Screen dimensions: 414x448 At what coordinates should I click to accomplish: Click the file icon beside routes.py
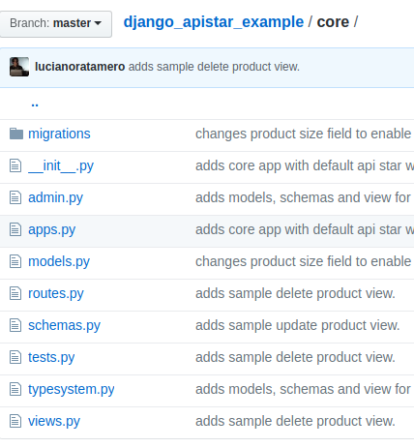(x=15, y=293)
